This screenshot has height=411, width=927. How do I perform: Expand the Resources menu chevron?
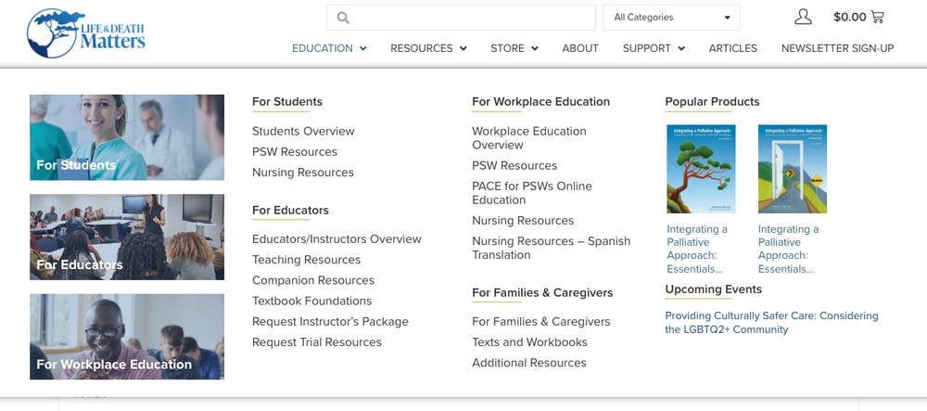click(x=463, y=49)
